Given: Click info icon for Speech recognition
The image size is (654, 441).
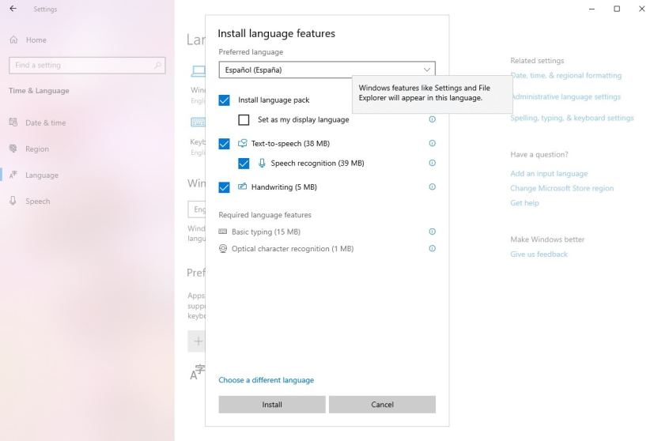Looking at the screenshot, I should click(432, 163).
